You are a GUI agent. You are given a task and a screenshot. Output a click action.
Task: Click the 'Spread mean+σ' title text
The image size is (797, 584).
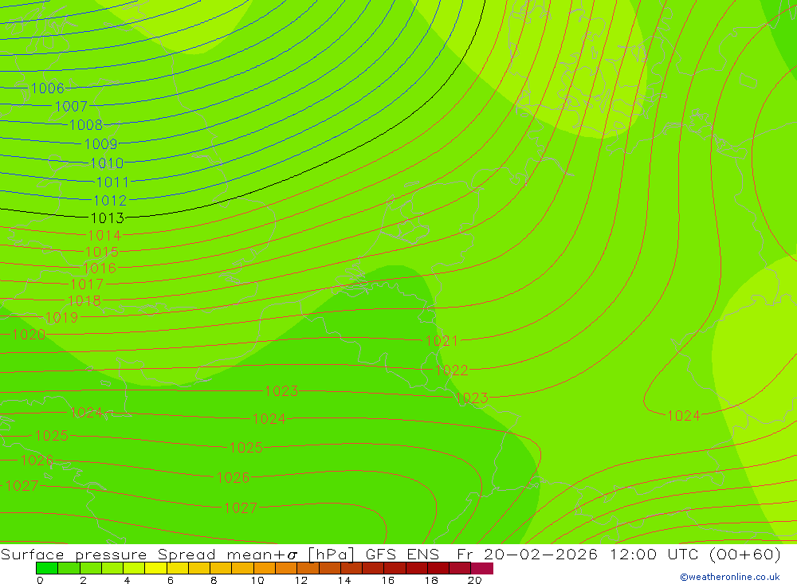pyautogui.click(x=228, y=554)
